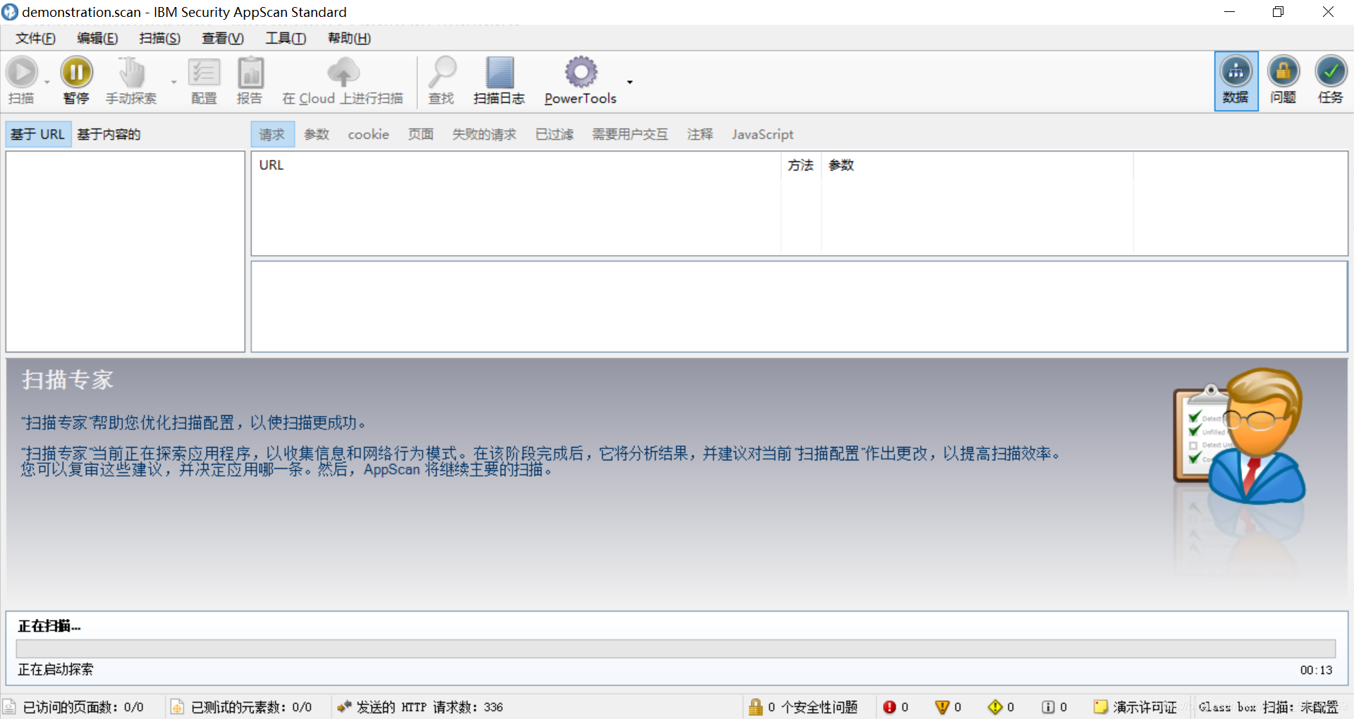1354x719 pixels.
Task: Minimize the AppScan window
Action: pos(1229,12)
